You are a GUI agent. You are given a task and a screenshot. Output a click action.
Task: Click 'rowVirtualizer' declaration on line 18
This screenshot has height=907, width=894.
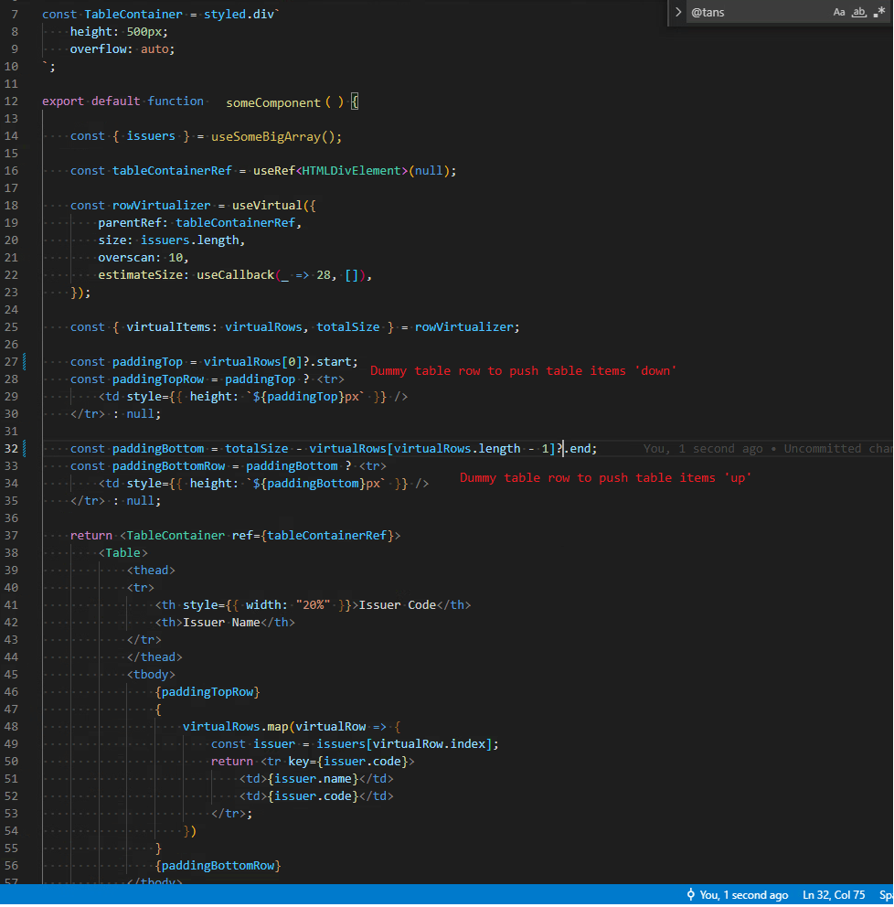[161, 206]
